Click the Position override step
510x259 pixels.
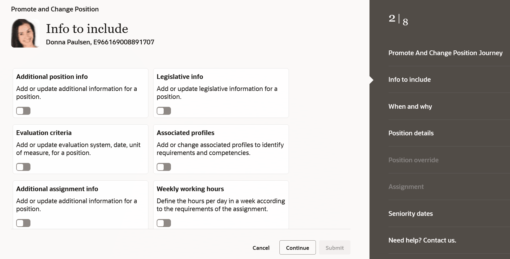coord(413,160)
